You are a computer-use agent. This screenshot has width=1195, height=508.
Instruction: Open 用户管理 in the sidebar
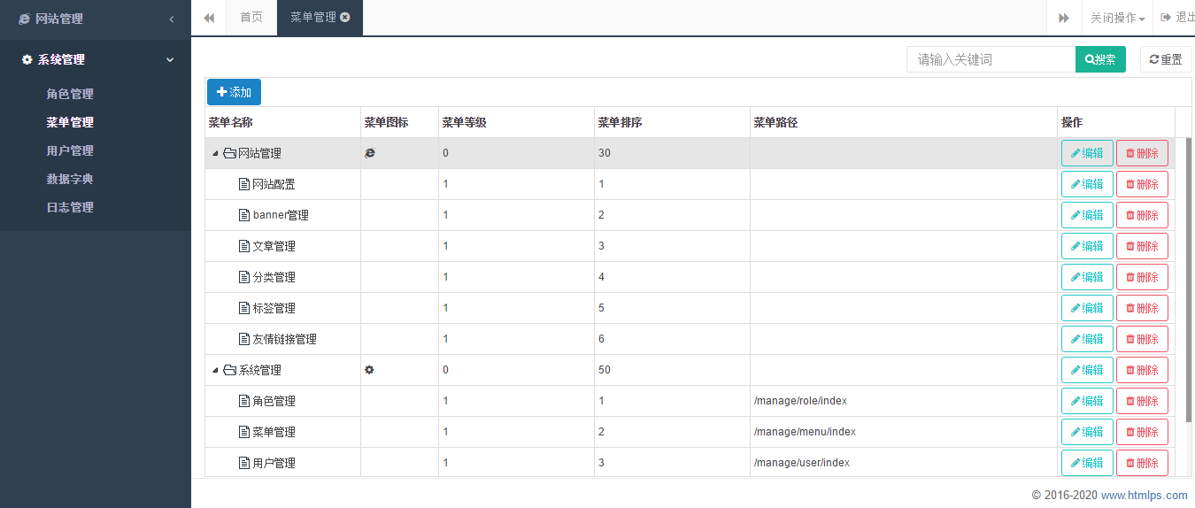tap(70, 150)
